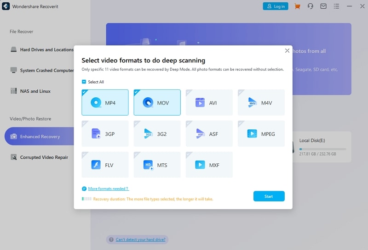Screen dimensions: 368x250
Task: Check the M4V tile corner checkbox
Action: click(241, 92)
